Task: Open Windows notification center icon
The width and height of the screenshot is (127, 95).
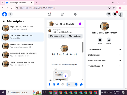Action: tap(123, 93)
